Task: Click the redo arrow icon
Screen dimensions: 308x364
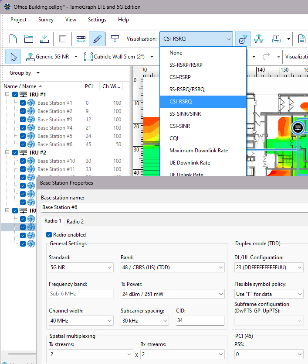Action: click(266, 56)
